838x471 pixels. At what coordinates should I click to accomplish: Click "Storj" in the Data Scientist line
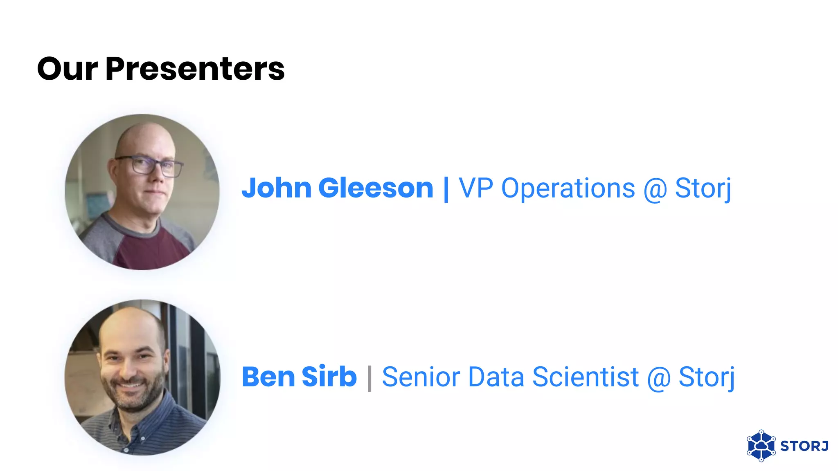[x=707, y=378]
